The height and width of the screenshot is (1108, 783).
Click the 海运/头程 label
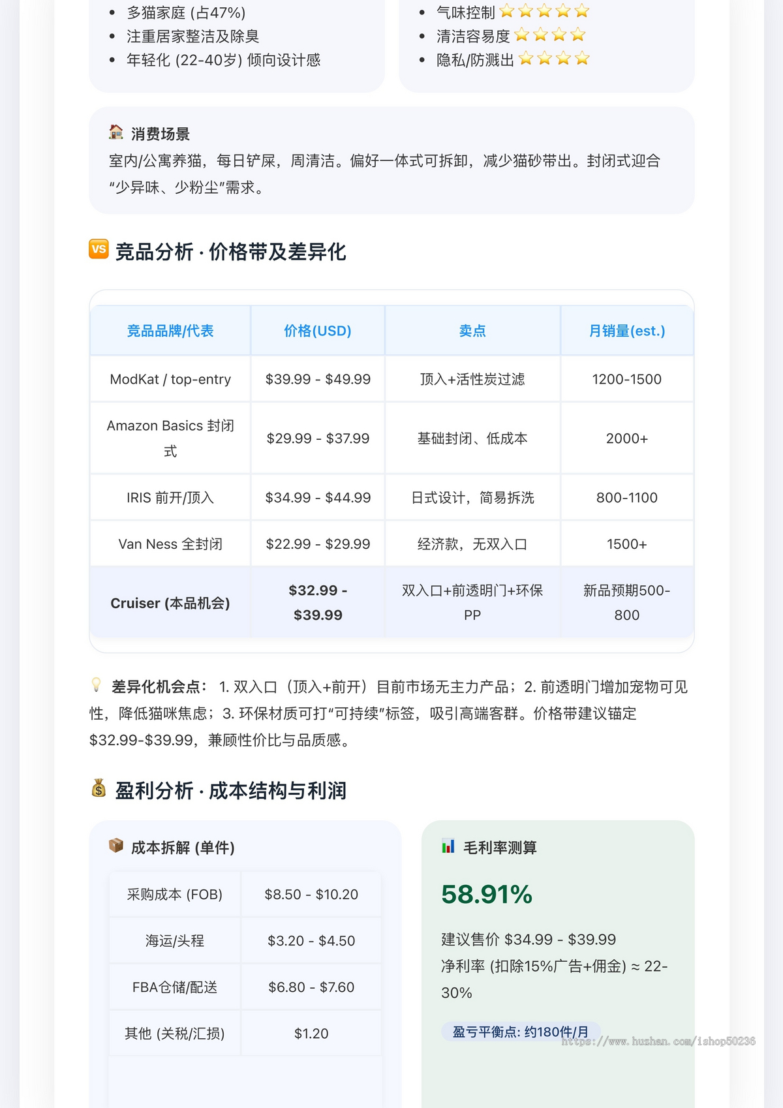[175, 940]
